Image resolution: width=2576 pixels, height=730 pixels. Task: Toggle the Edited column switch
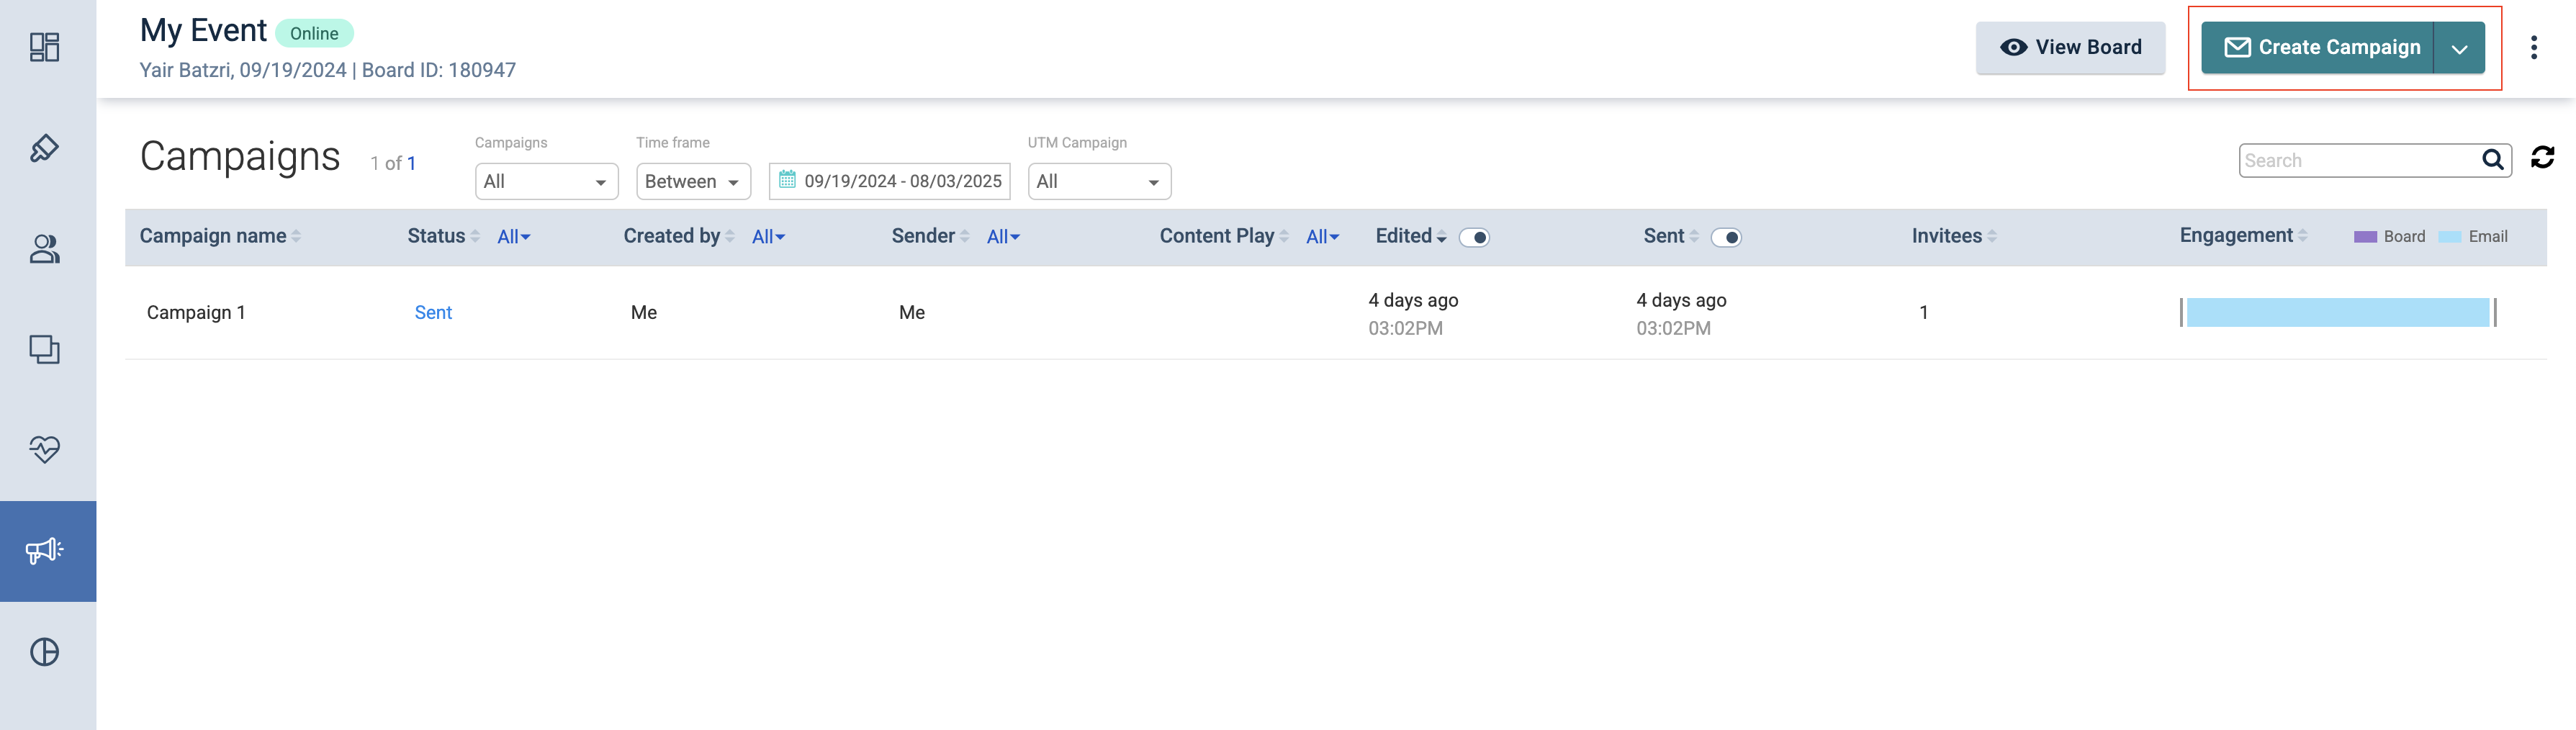[1474, 238]
